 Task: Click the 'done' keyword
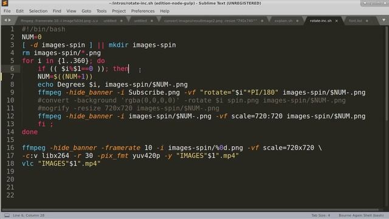point(30,132)
